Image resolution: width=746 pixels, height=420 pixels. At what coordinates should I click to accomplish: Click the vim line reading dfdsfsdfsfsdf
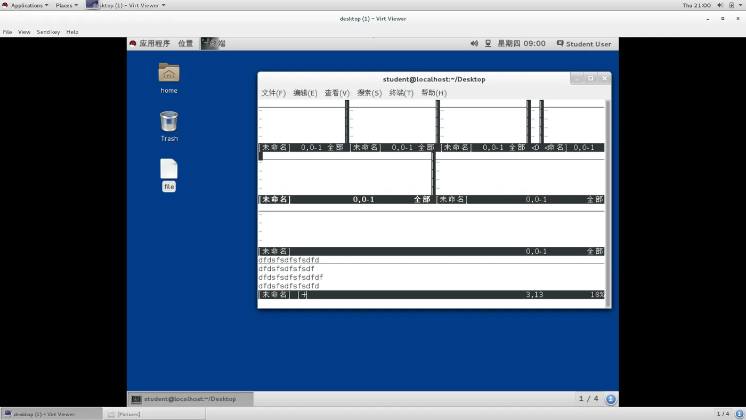(287, 269)
